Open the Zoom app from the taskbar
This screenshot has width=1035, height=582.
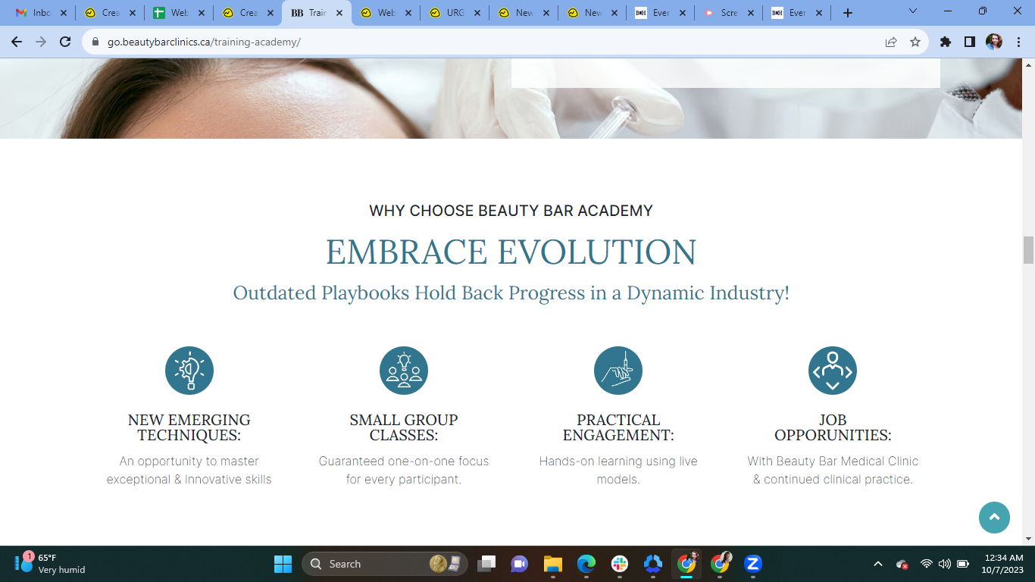point(752,564)
